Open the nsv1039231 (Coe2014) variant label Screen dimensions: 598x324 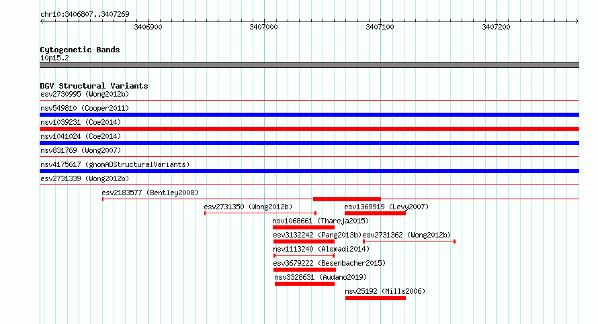81,122
